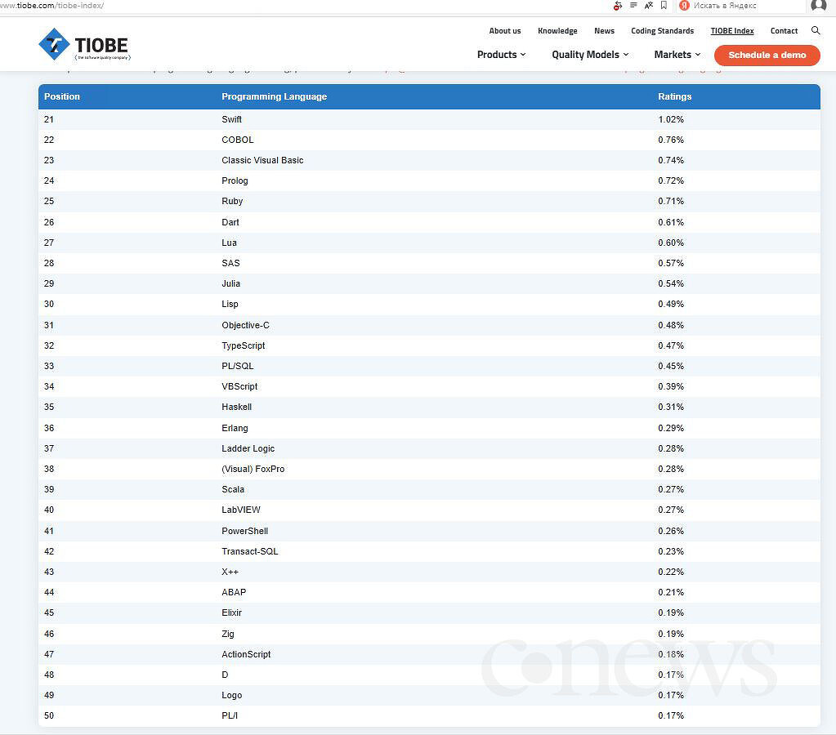
Task: Click the TIOBE Index nav link
Action: (732, 31)
